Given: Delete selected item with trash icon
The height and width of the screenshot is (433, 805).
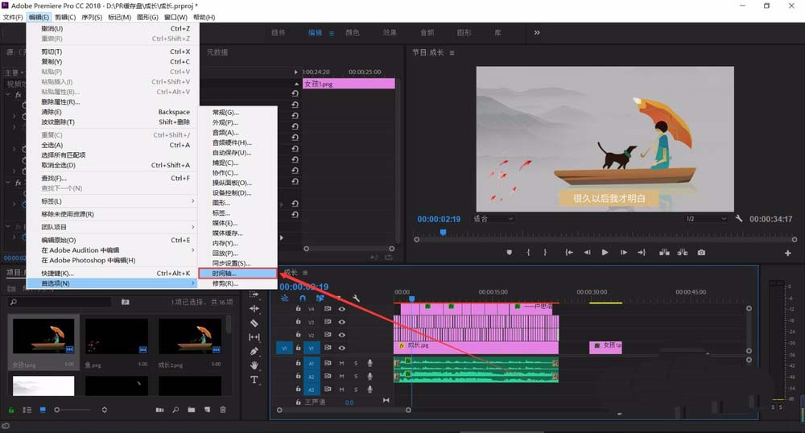Looking at the screenshot, I should [x=223, y=410].
